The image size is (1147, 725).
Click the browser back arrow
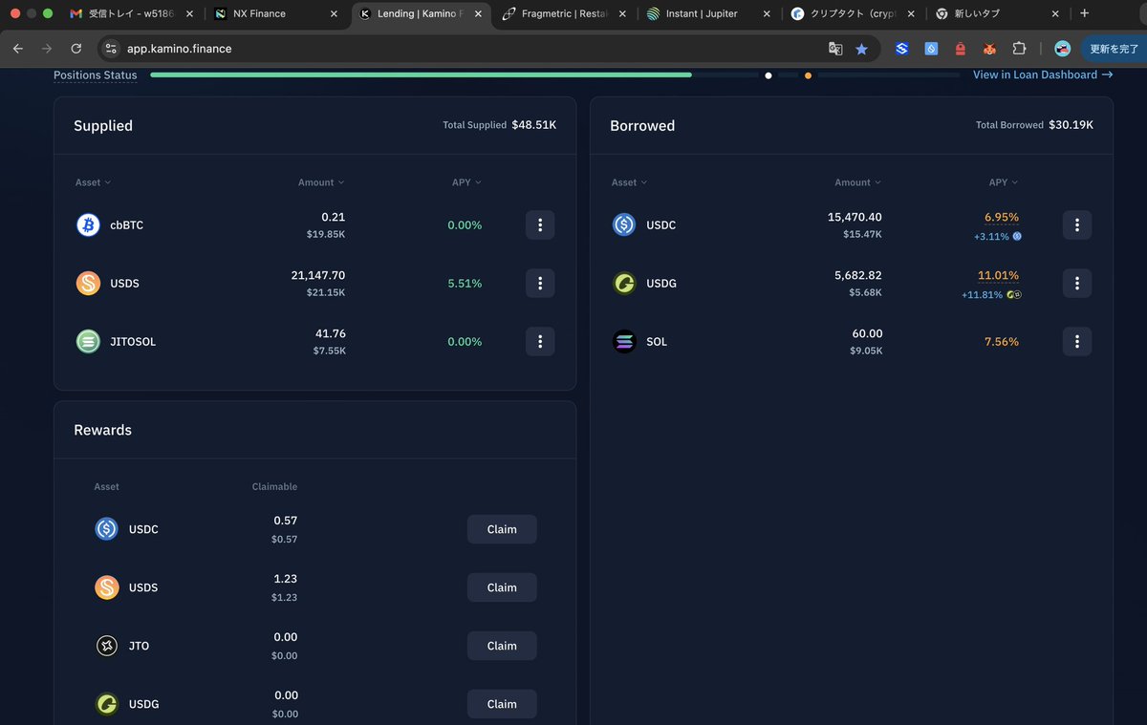pyautogui.click(x=18, y=48)
